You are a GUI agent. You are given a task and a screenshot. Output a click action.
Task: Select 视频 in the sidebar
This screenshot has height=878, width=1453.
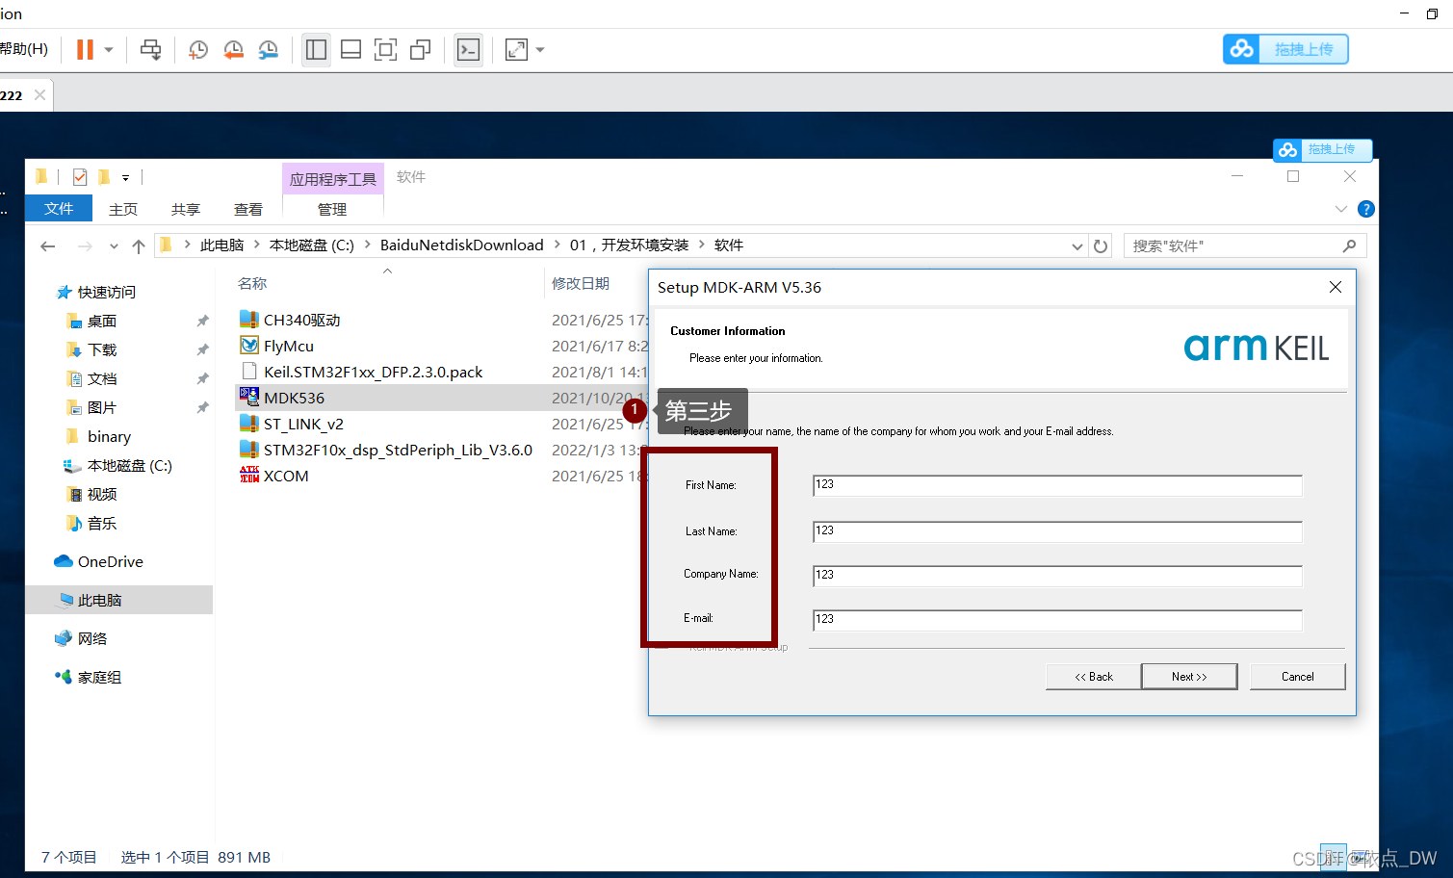click(102, 494)
